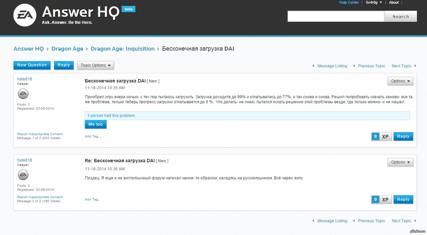The width and height of the screenshot is (427, 235).
Task: Click the Re: Бесконечная загрузка DAI title
Action: [x=120, y=161]
